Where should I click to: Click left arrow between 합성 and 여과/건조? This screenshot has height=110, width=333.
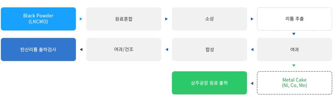click(166, 49)
